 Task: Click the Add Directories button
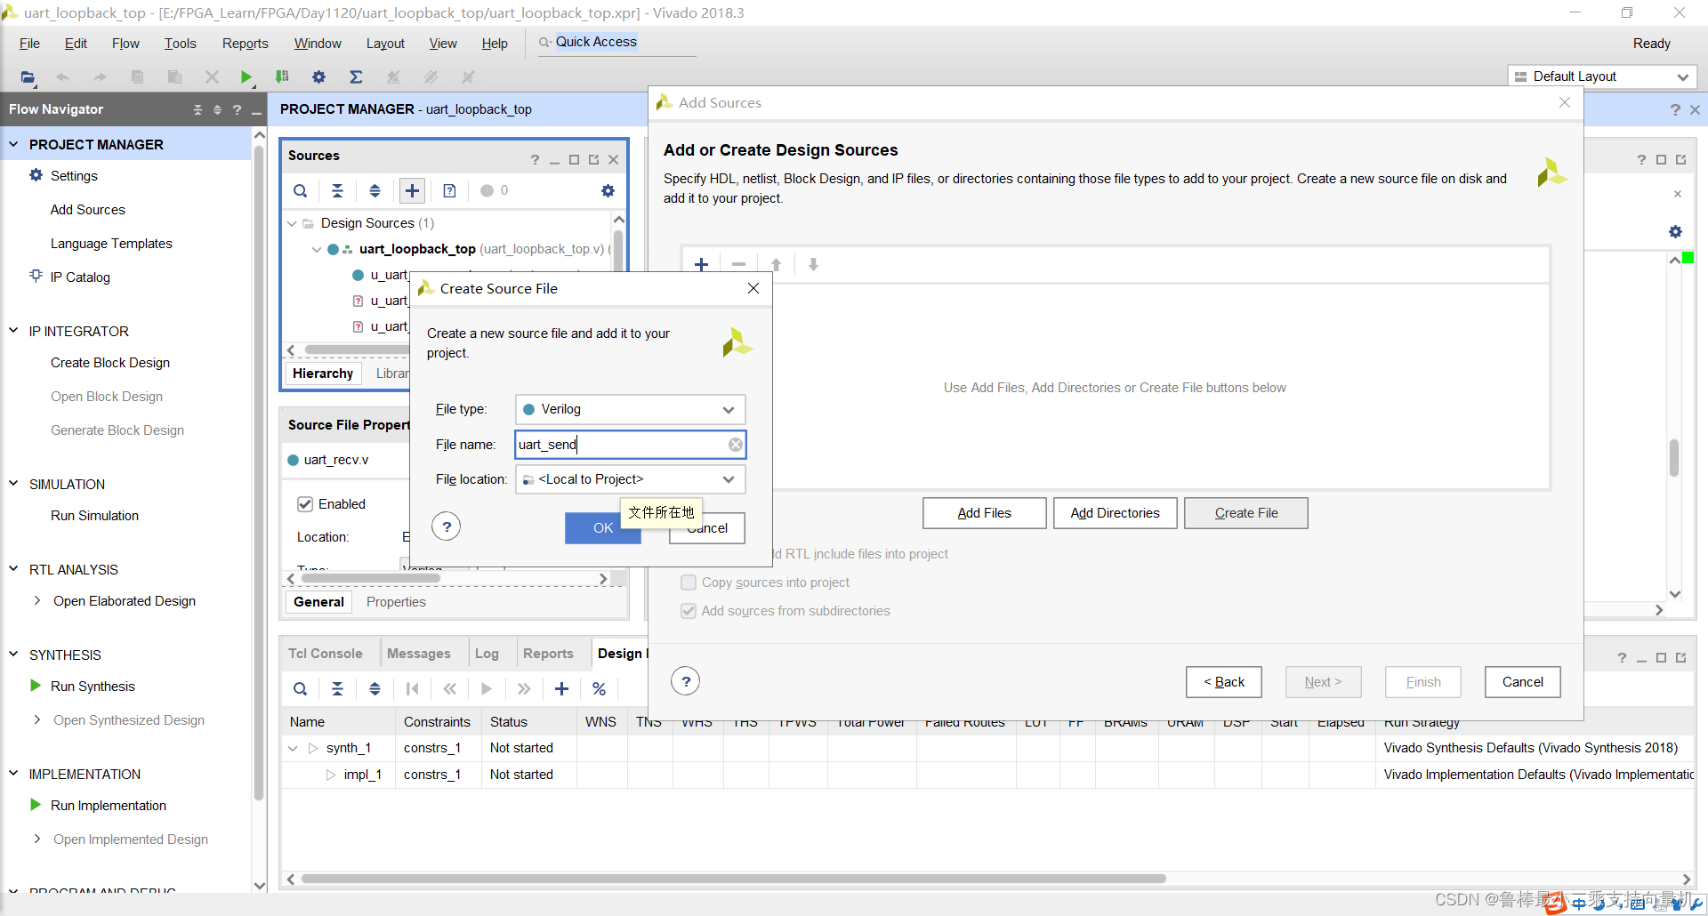click(x=1115, y=513)
